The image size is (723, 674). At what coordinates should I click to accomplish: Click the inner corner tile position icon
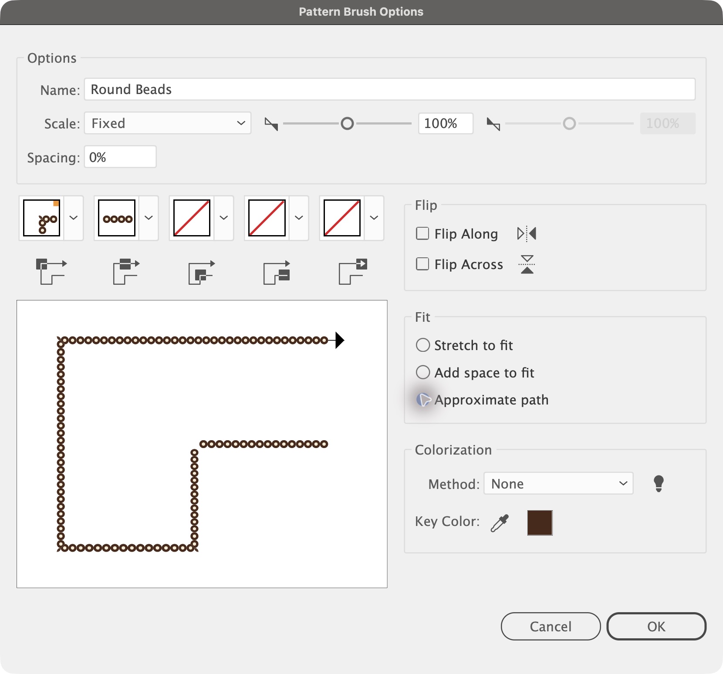coord(202,272)
